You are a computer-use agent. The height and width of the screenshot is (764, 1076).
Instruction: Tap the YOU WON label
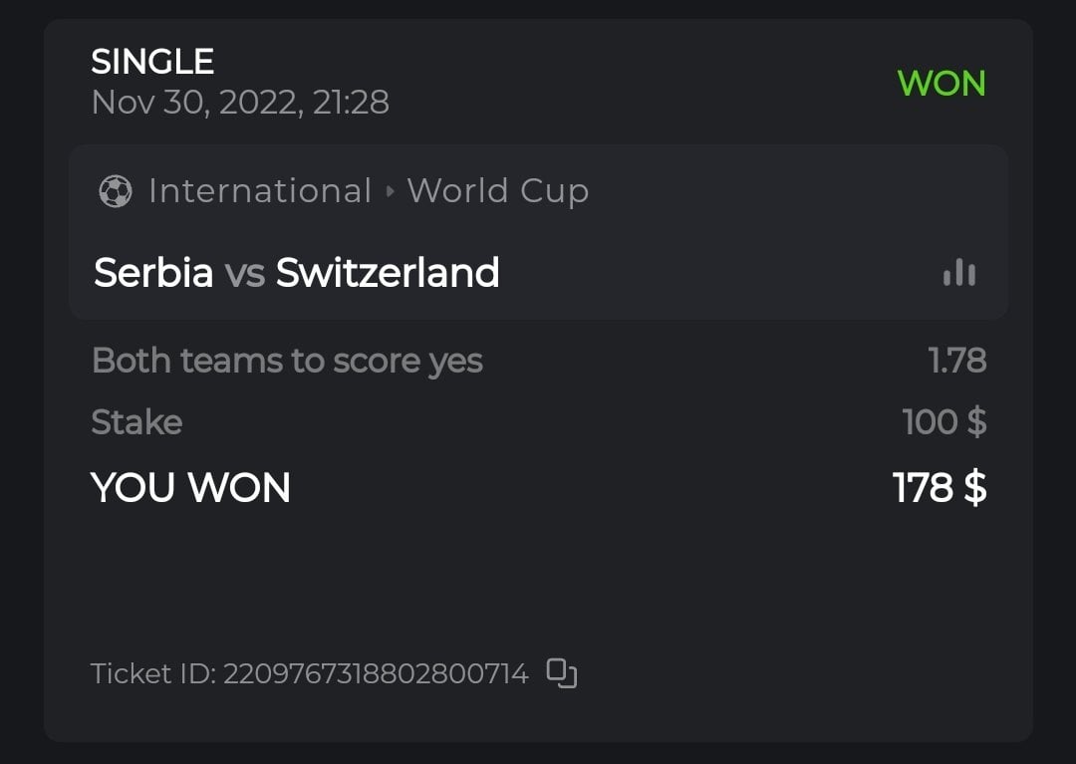[191, 488]
